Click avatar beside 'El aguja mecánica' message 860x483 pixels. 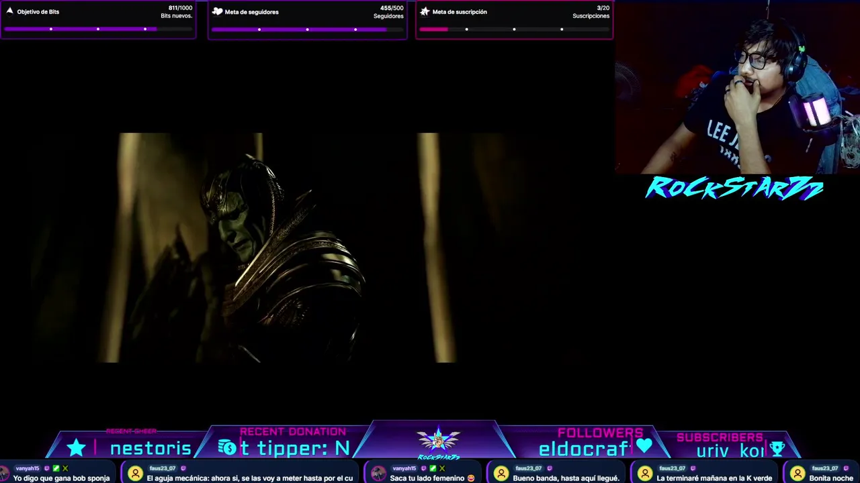coord(135,474)
